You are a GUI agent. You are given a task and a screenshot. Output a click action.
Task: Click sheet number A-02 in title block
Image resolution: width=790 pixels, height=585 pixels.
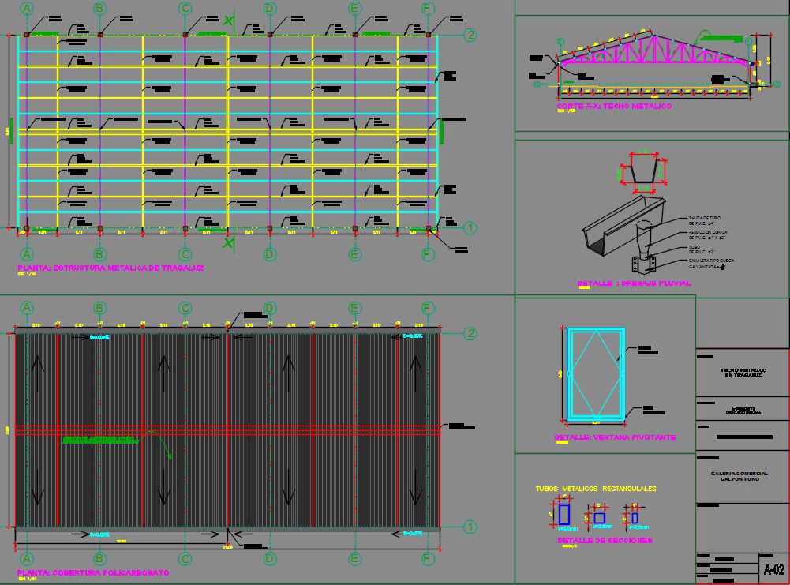pyautogui.click(x=773, y=570)
